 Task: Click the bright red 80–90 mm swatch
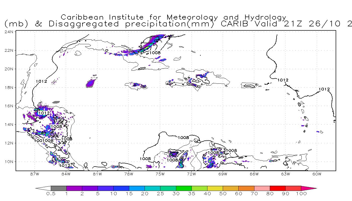click(x=278, y=188)
